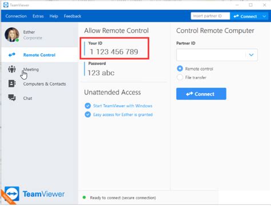Click the green connection status indicator dot
This screenshot has width=271, height=206.
pos(84,197)
